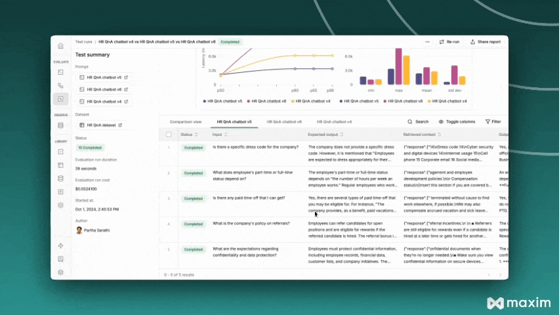Open row 5 about confidentiality and data protection

(333, 255)
